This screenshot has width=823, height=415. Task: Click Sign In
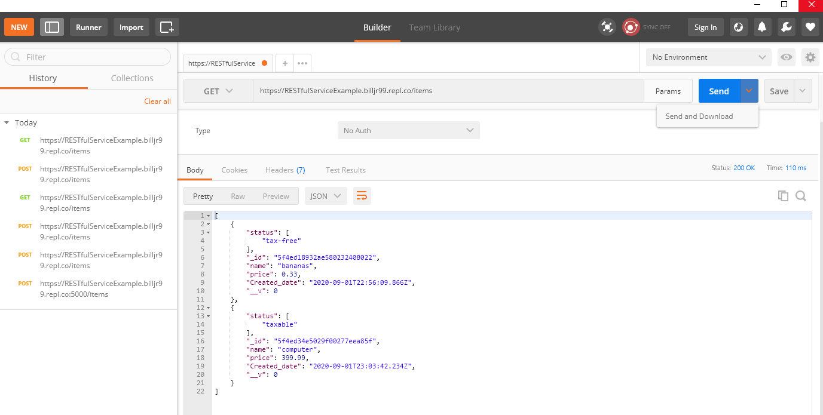coord(706,27)
